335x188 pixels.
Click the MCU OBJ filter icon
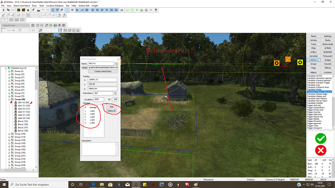tap(92, 10)
